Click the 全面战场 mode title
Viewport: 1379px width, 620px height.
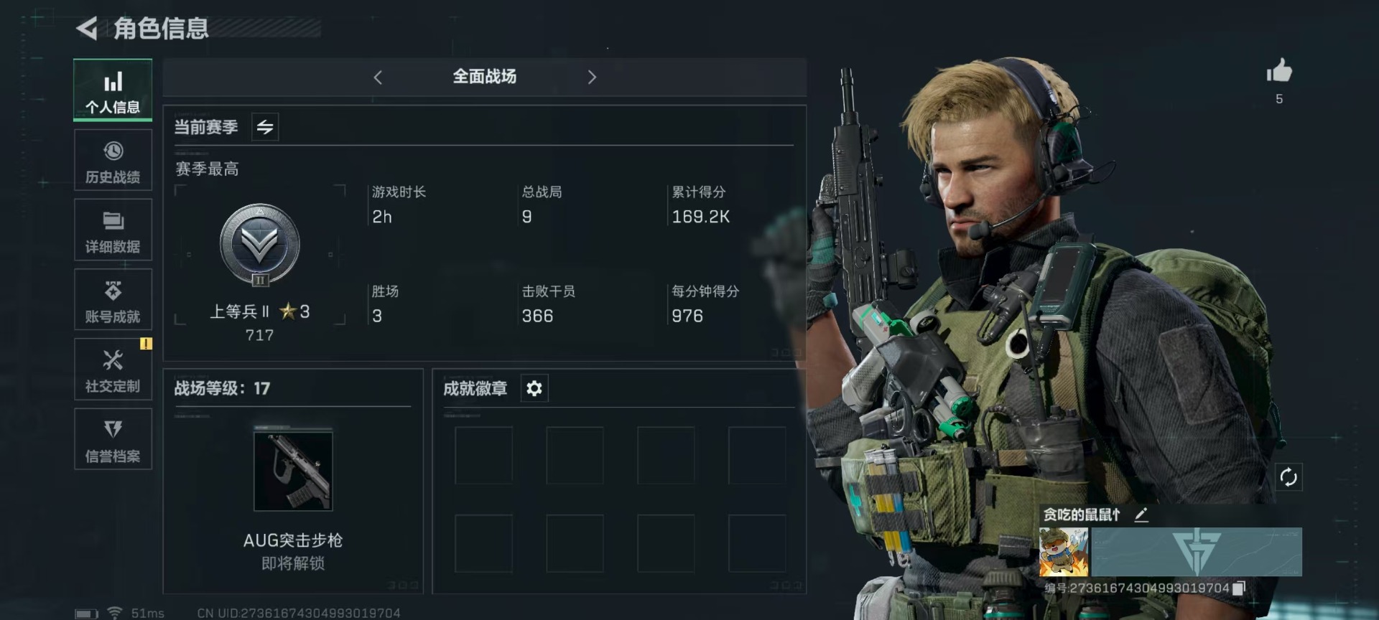coord(484,76)
